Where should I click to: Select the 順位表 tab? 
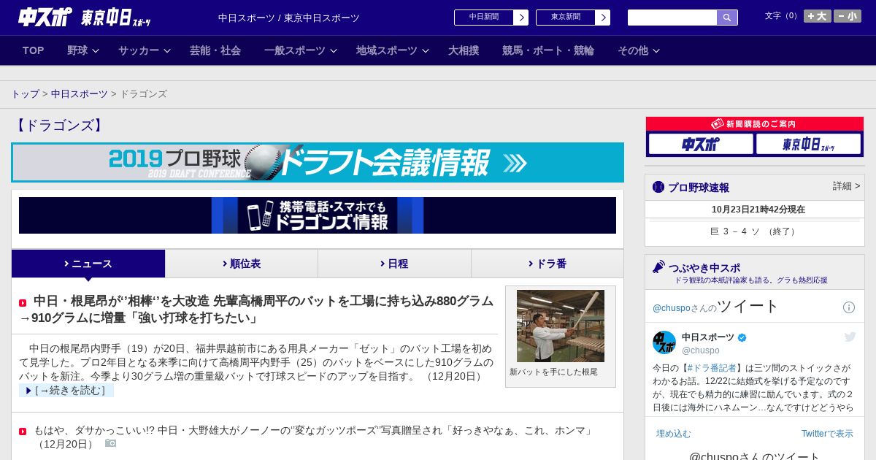pos(242,264)
